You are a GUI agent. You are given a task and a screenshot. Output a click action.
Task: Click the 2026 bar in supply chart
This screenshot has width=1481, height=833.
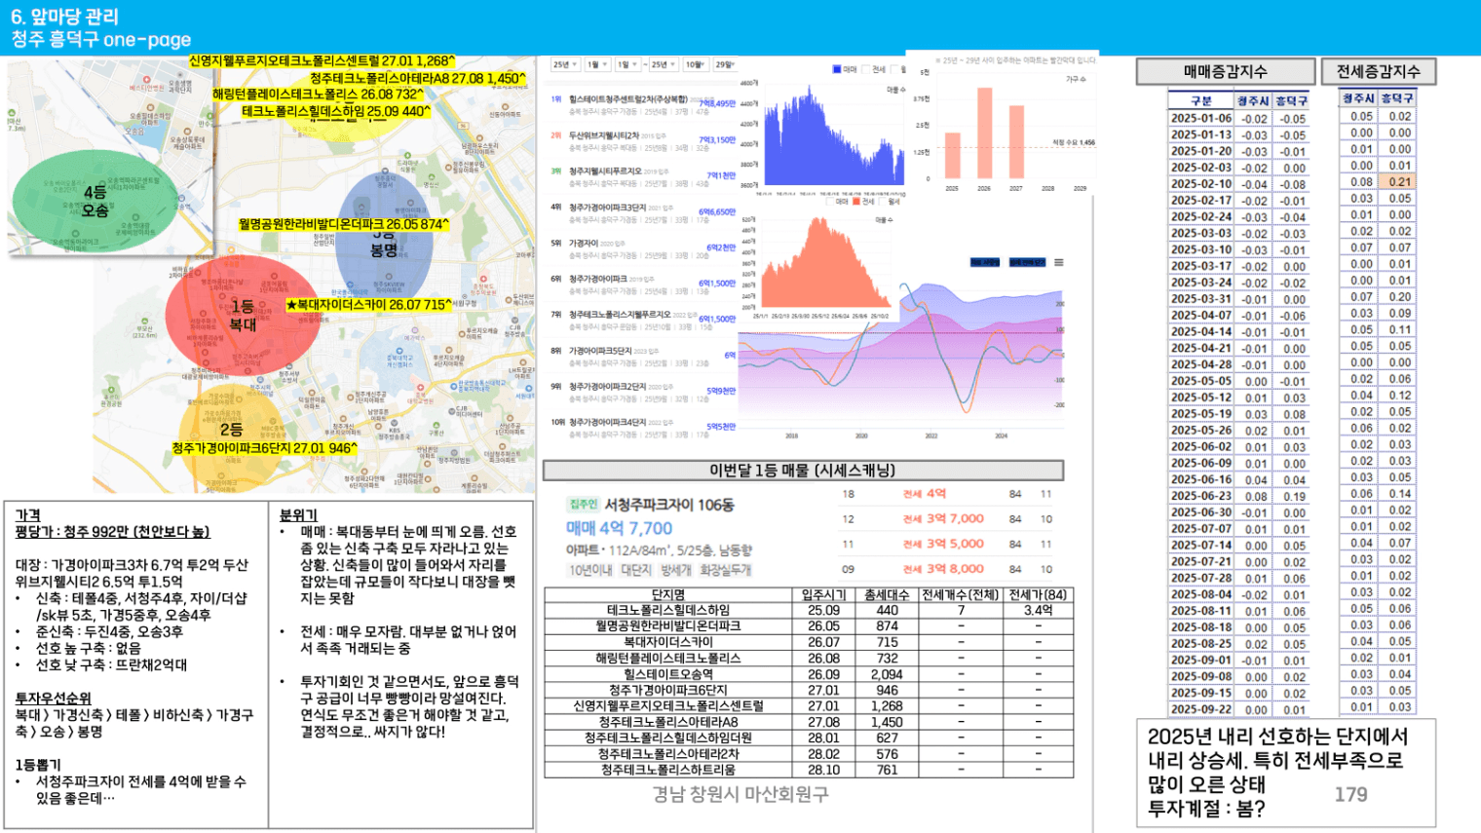click(984, 133)
